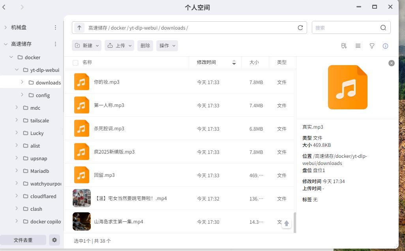
Task: Click the 大小 column header
Action: (254, 62)
